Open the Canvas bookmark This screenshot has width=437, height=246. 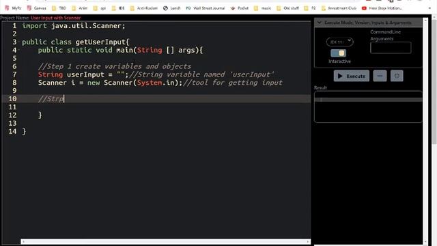36,8
